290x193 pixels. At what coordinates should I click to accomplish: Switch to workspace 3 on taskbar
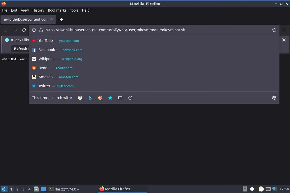coord(23,189)
